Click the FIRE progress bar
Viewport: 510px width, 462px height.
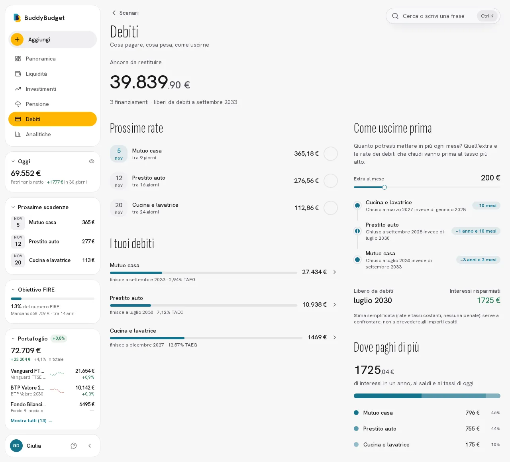(53, 298)
